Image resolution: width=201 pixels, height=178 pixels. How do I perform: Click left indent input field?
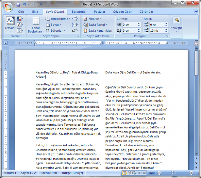tap(130, 25)
